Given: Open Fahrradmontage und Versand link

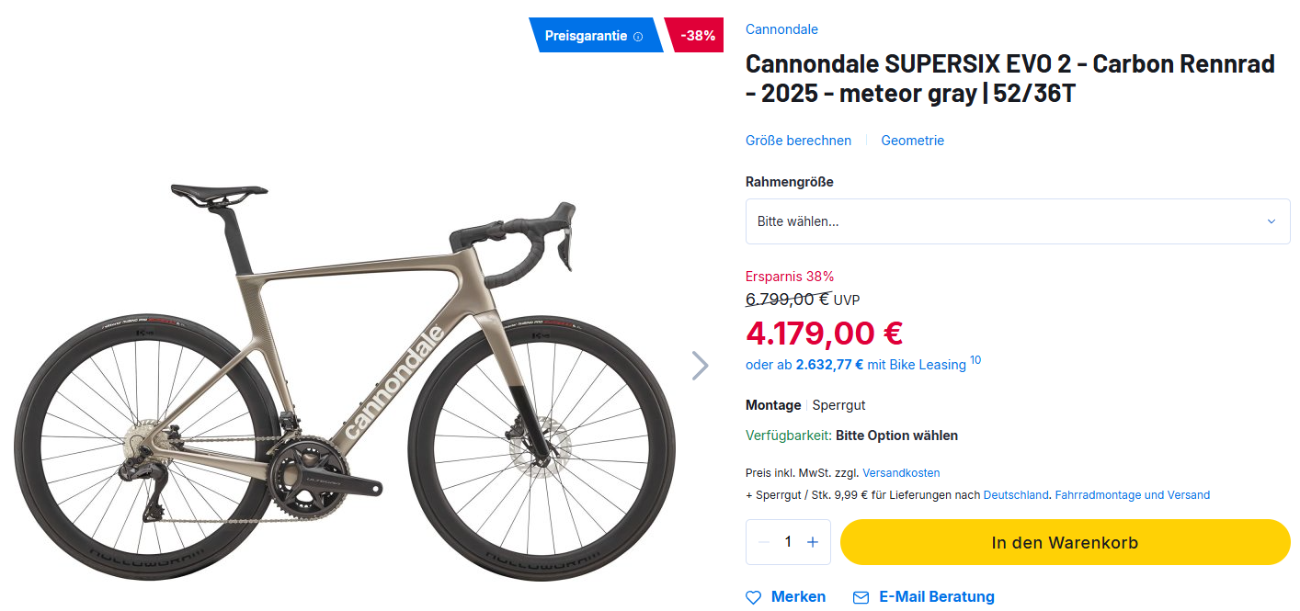Looking at the screenshot, I should tap(1132, 495).
